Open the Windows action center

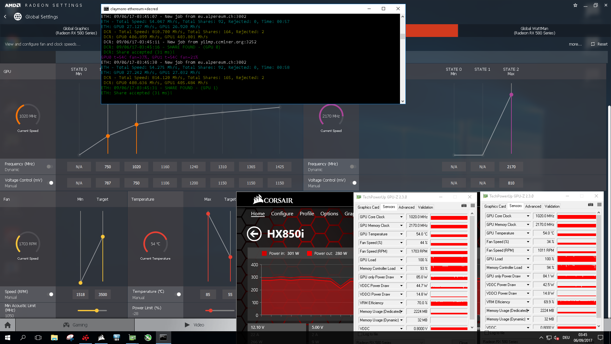click(600, 338)
